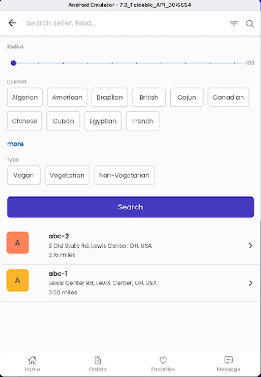Toggle the Non-Vegetarian type chip
Viewport: 261px width, 377px height.
124,175
